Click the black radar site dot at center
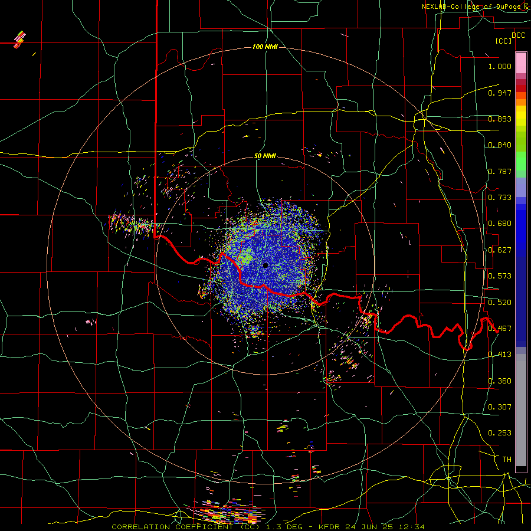 265,265
